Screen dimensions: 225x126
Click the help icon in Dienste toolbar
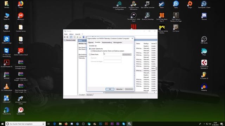[x=84, y=37]
